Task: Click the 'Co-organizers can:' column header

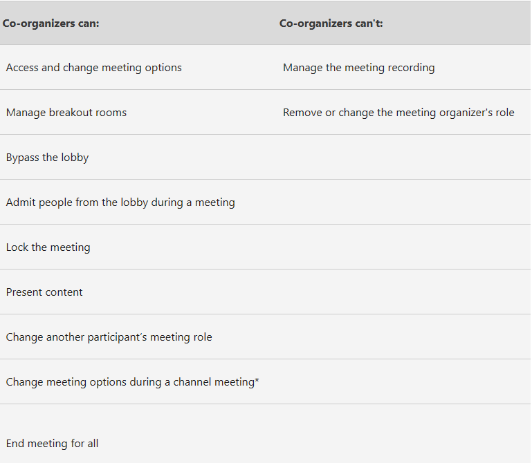Action: point(51,23)
